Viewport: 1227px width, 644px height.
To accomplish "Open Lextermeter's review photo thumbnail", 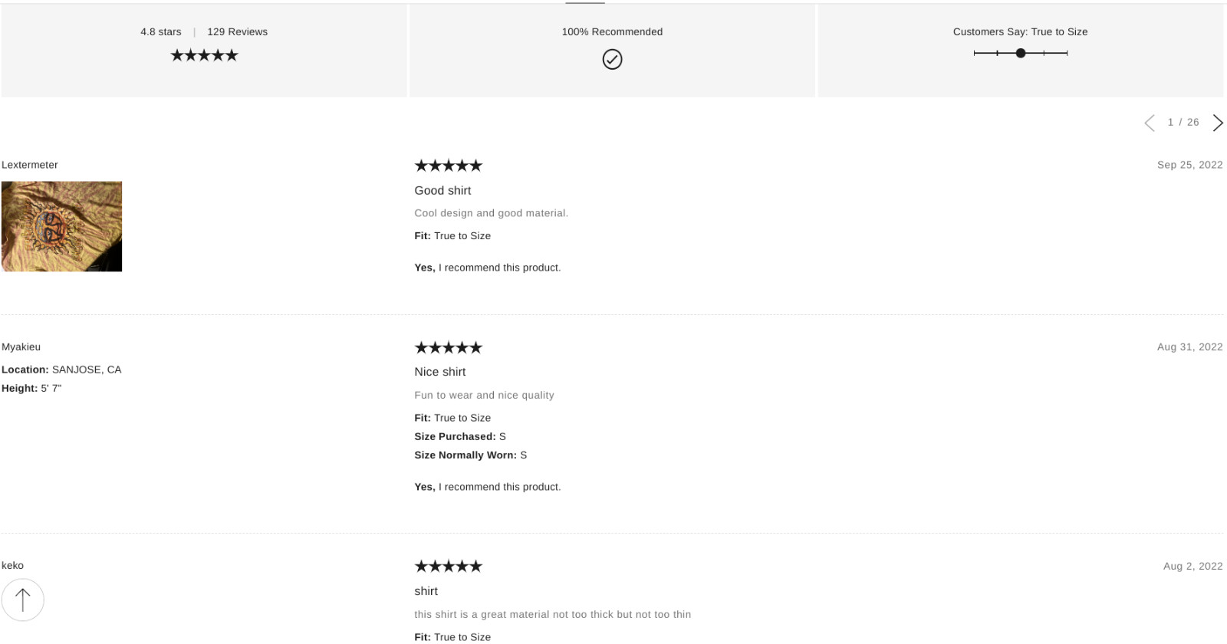I will 61,226.
